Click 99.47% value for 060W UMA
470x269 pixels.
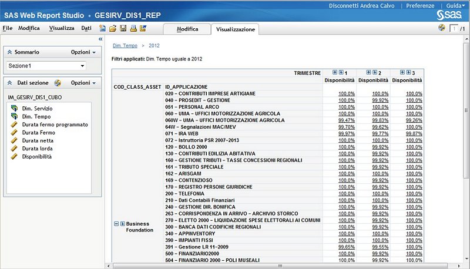tap(347, 120)
